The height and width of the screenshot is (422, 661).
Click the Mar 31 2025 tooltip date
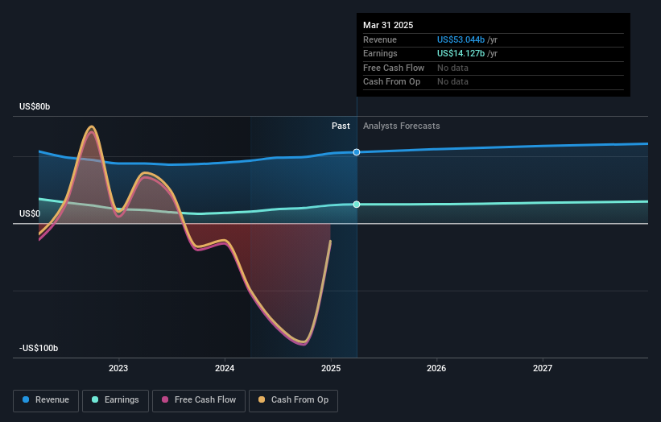[x=388, y=25]
